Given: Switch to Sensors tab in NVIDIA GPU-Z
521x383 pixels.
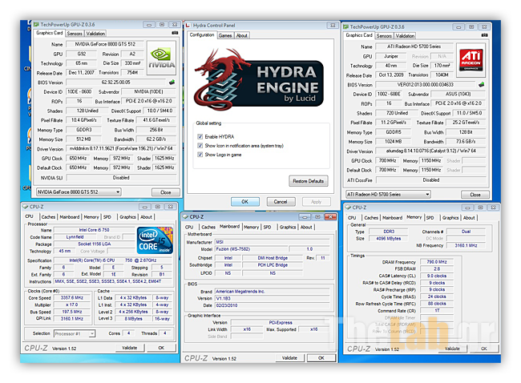Looking at the screenshot, I should [x=75, y=34].
